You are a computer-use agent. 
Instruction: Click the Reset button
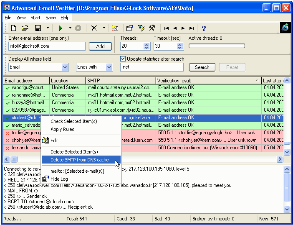click(232, 67)
